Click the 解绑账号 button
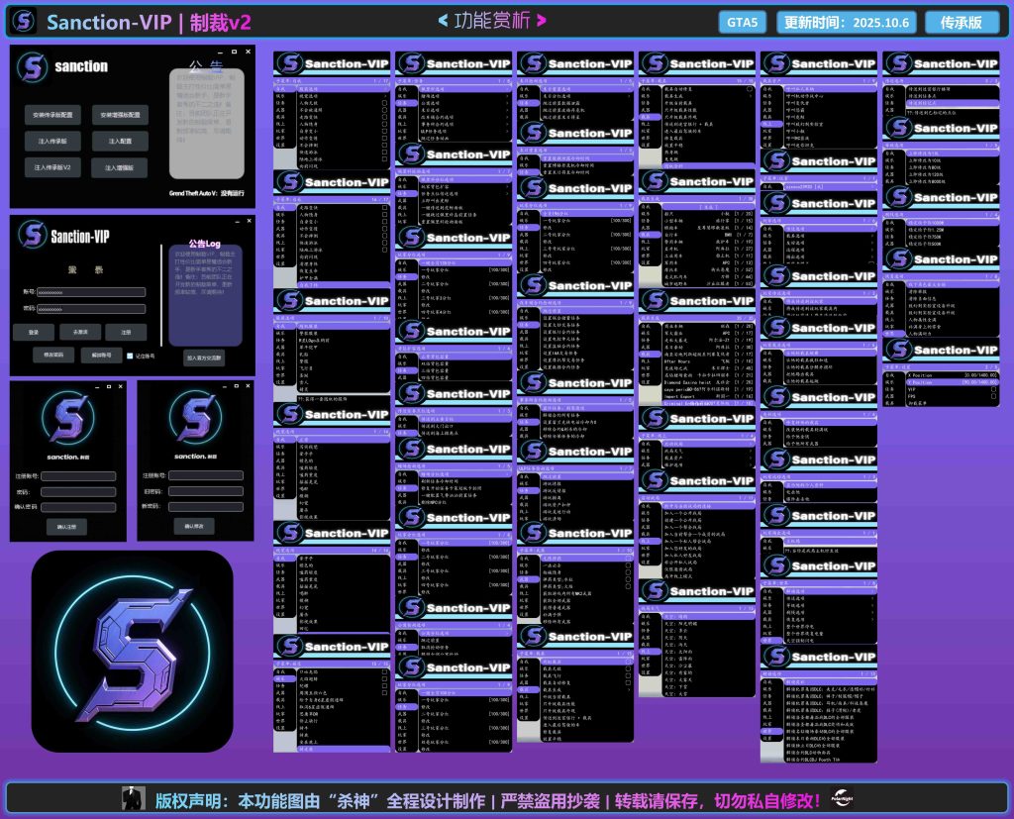Screen dimensions: 1014x819 click(x=101, y=356)
